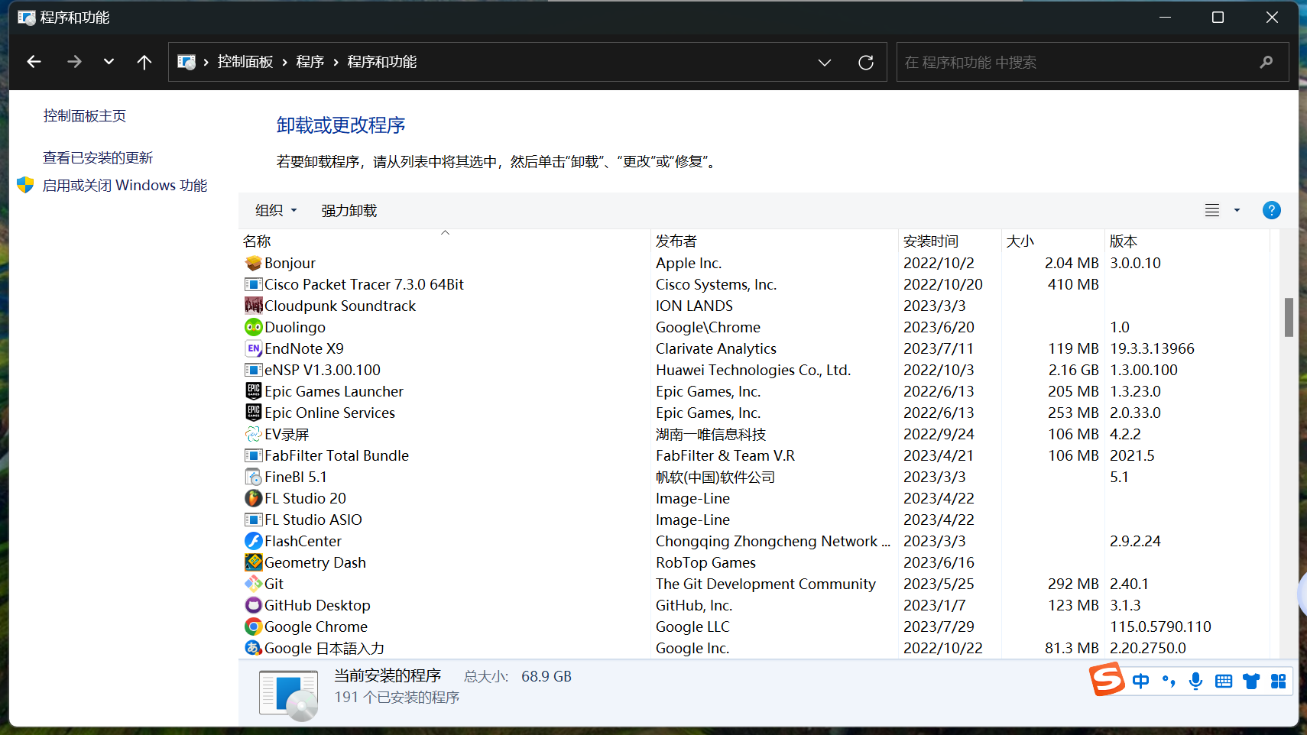Viewport: 1307px width, 735px height.
Task: Click the eNSP program icon
Action: pyautogui.click(x=254, y=370)
